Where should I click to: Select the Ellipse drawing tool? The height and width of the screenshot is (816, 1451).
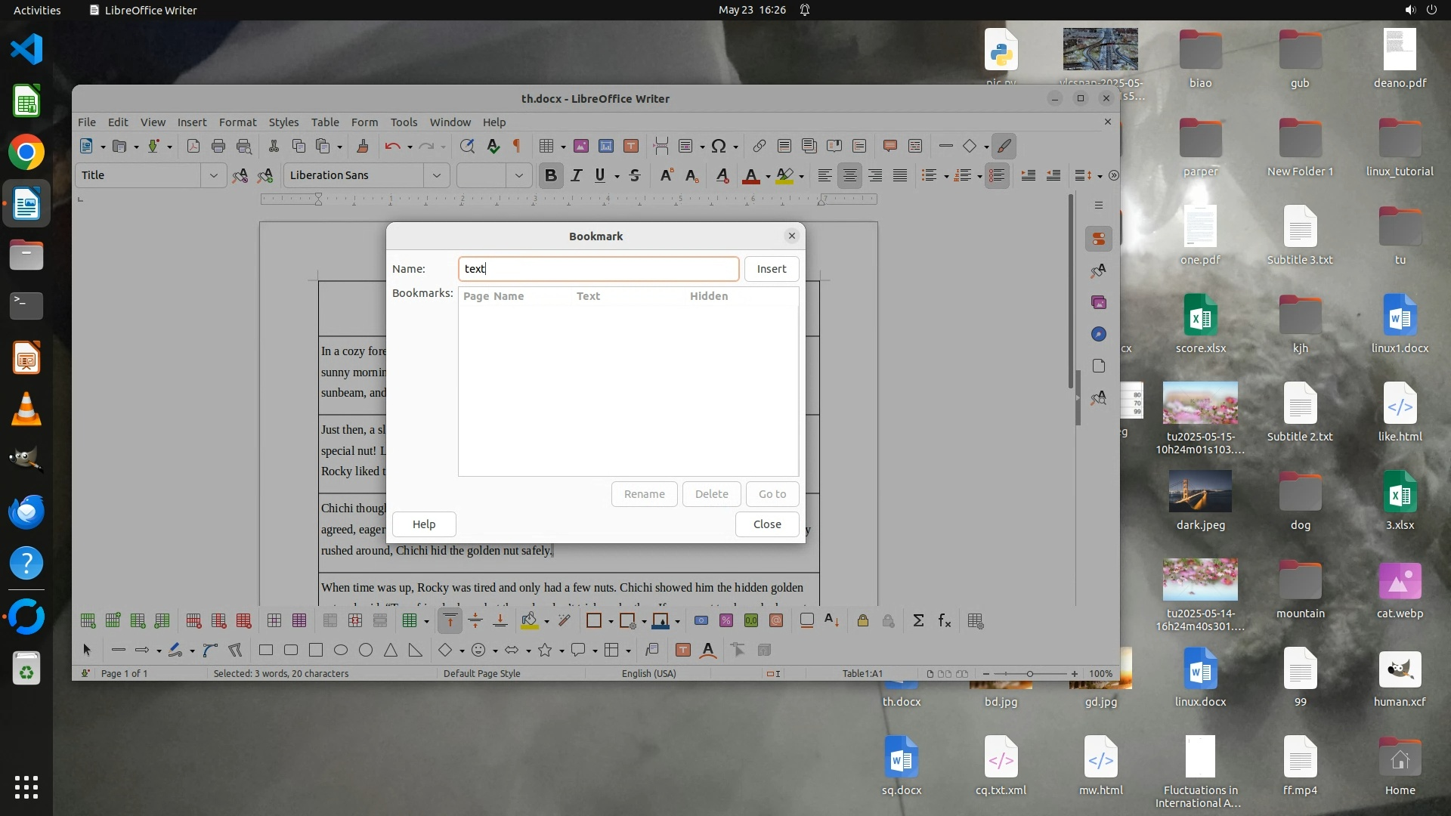click(341, 651)
